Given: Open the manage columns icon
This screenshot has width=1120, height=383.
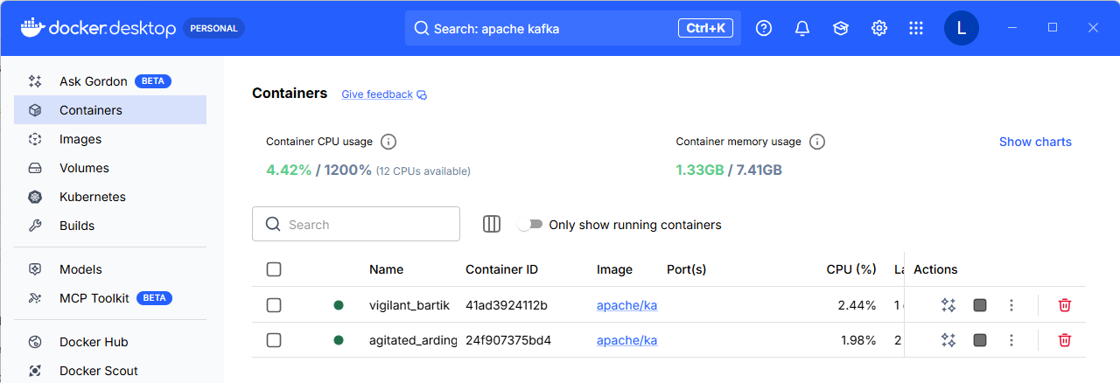Looking at the screenshot, I should pyautogui.click(x=492, y=224).
